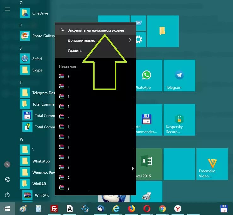Open Internet Explorer from the taskbar
The width and height of the screenshot is (233, 215).
tap(116, 209)
